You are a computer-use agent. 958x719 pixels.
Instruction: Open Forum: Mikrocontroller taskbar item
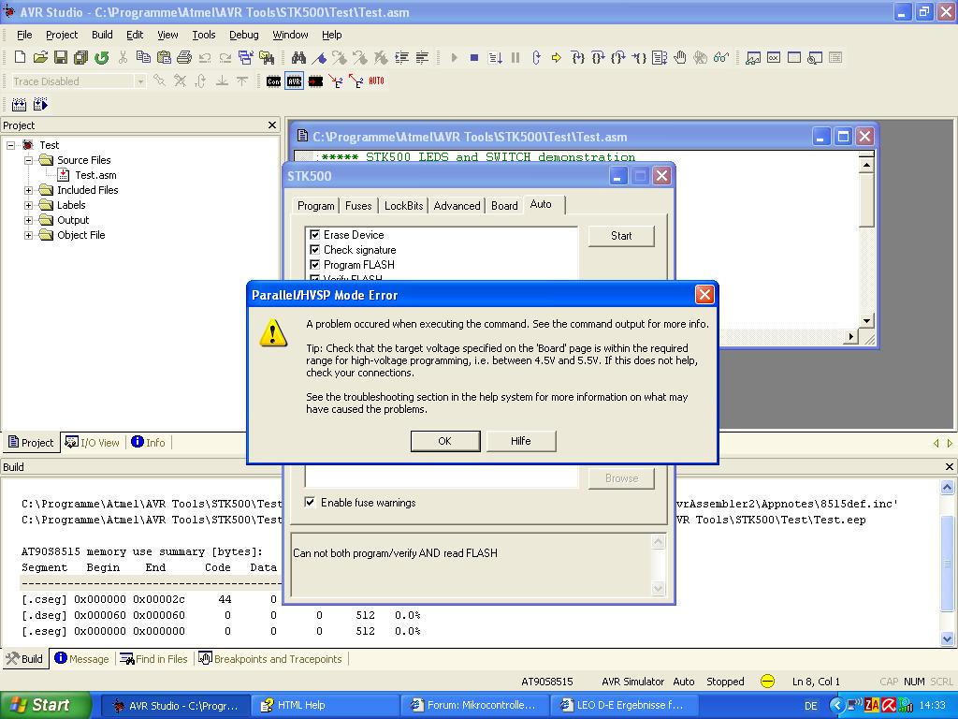coord(474,706)
